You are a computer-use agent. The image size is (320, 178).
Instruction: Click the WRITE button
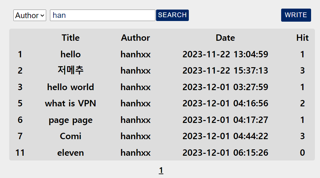click(296, 15)
